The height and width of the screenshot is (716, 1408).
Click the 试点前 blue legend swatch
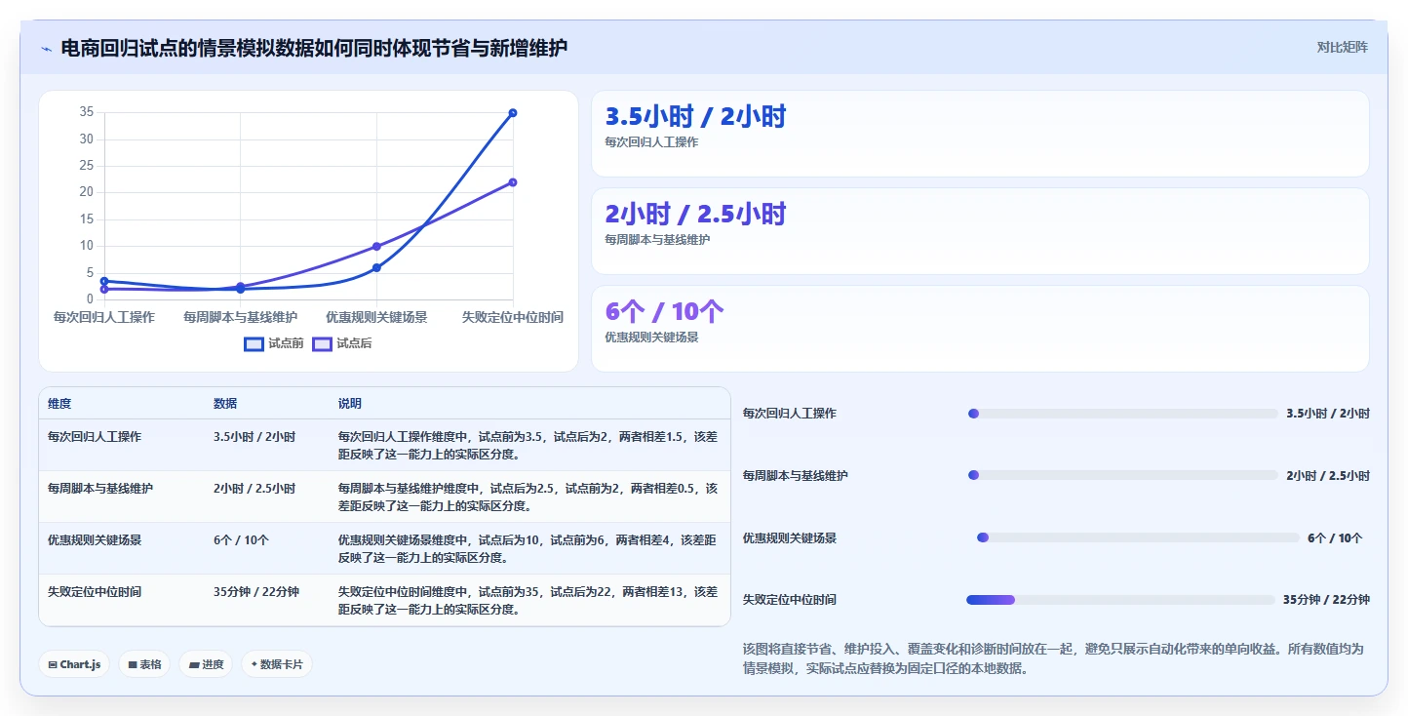[x=254, y=343]
